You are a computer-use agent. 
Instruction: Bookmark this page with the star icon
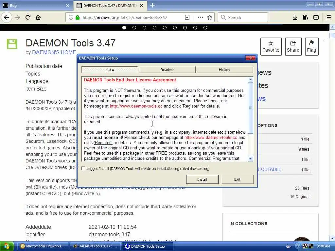[210, 17]
